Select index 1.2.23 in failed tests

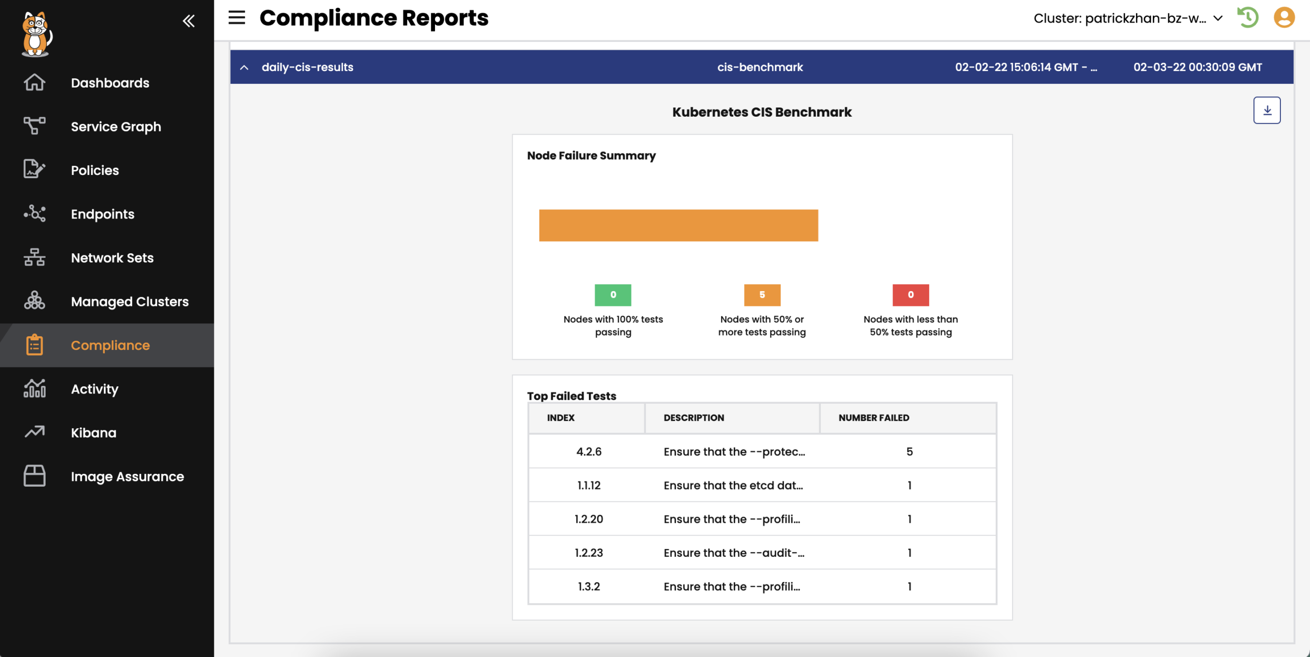[589, 553]
